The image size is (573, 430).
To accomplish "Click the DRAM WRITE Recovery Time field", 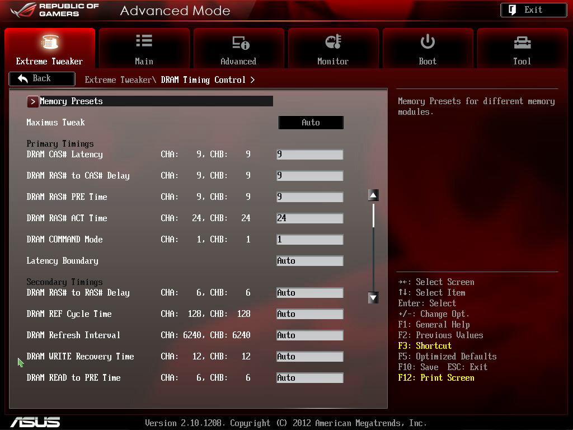I will coord(310,357).
